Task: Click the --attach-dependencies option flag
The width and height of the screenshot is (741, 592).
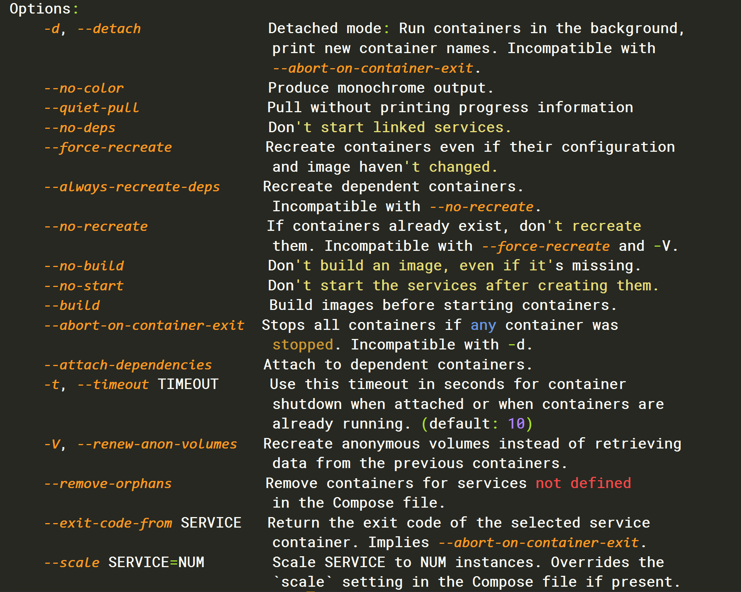Action: pos(128,365)
